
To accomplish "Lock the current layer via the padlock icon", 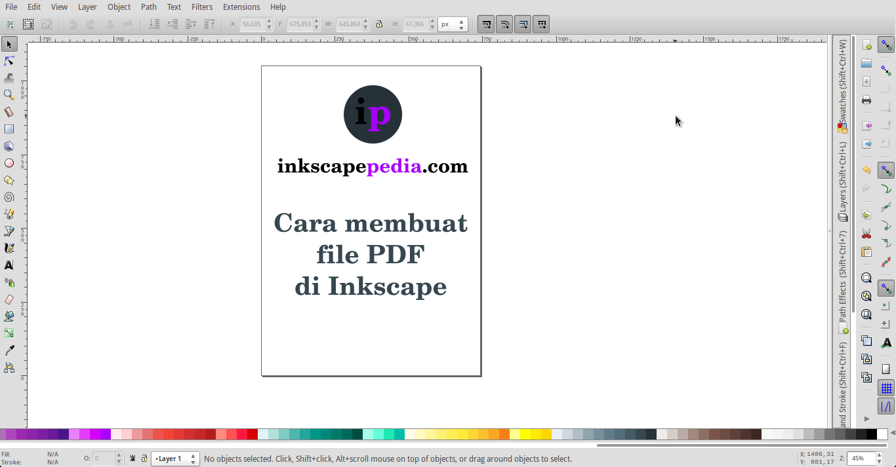I will click(143, 458).
